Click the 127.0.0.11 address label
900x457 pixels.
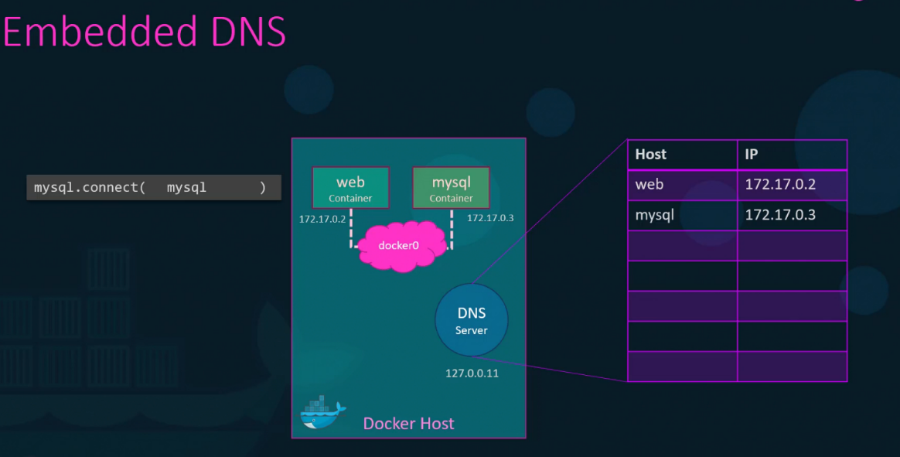(472, 372)
